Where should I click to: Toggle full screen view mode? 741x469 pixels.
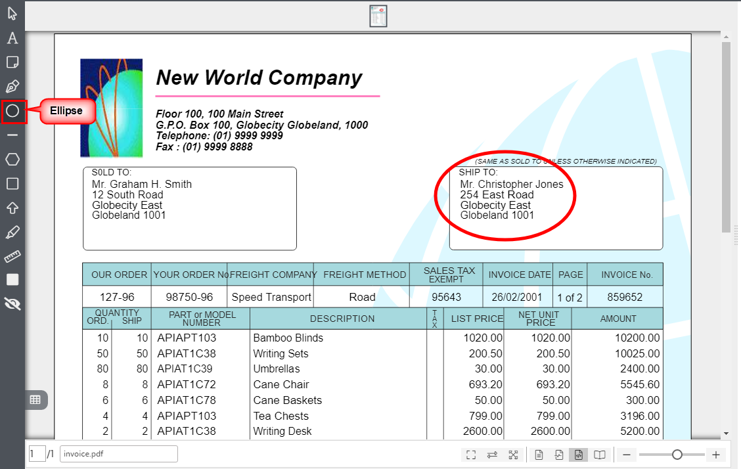[471, 455]
